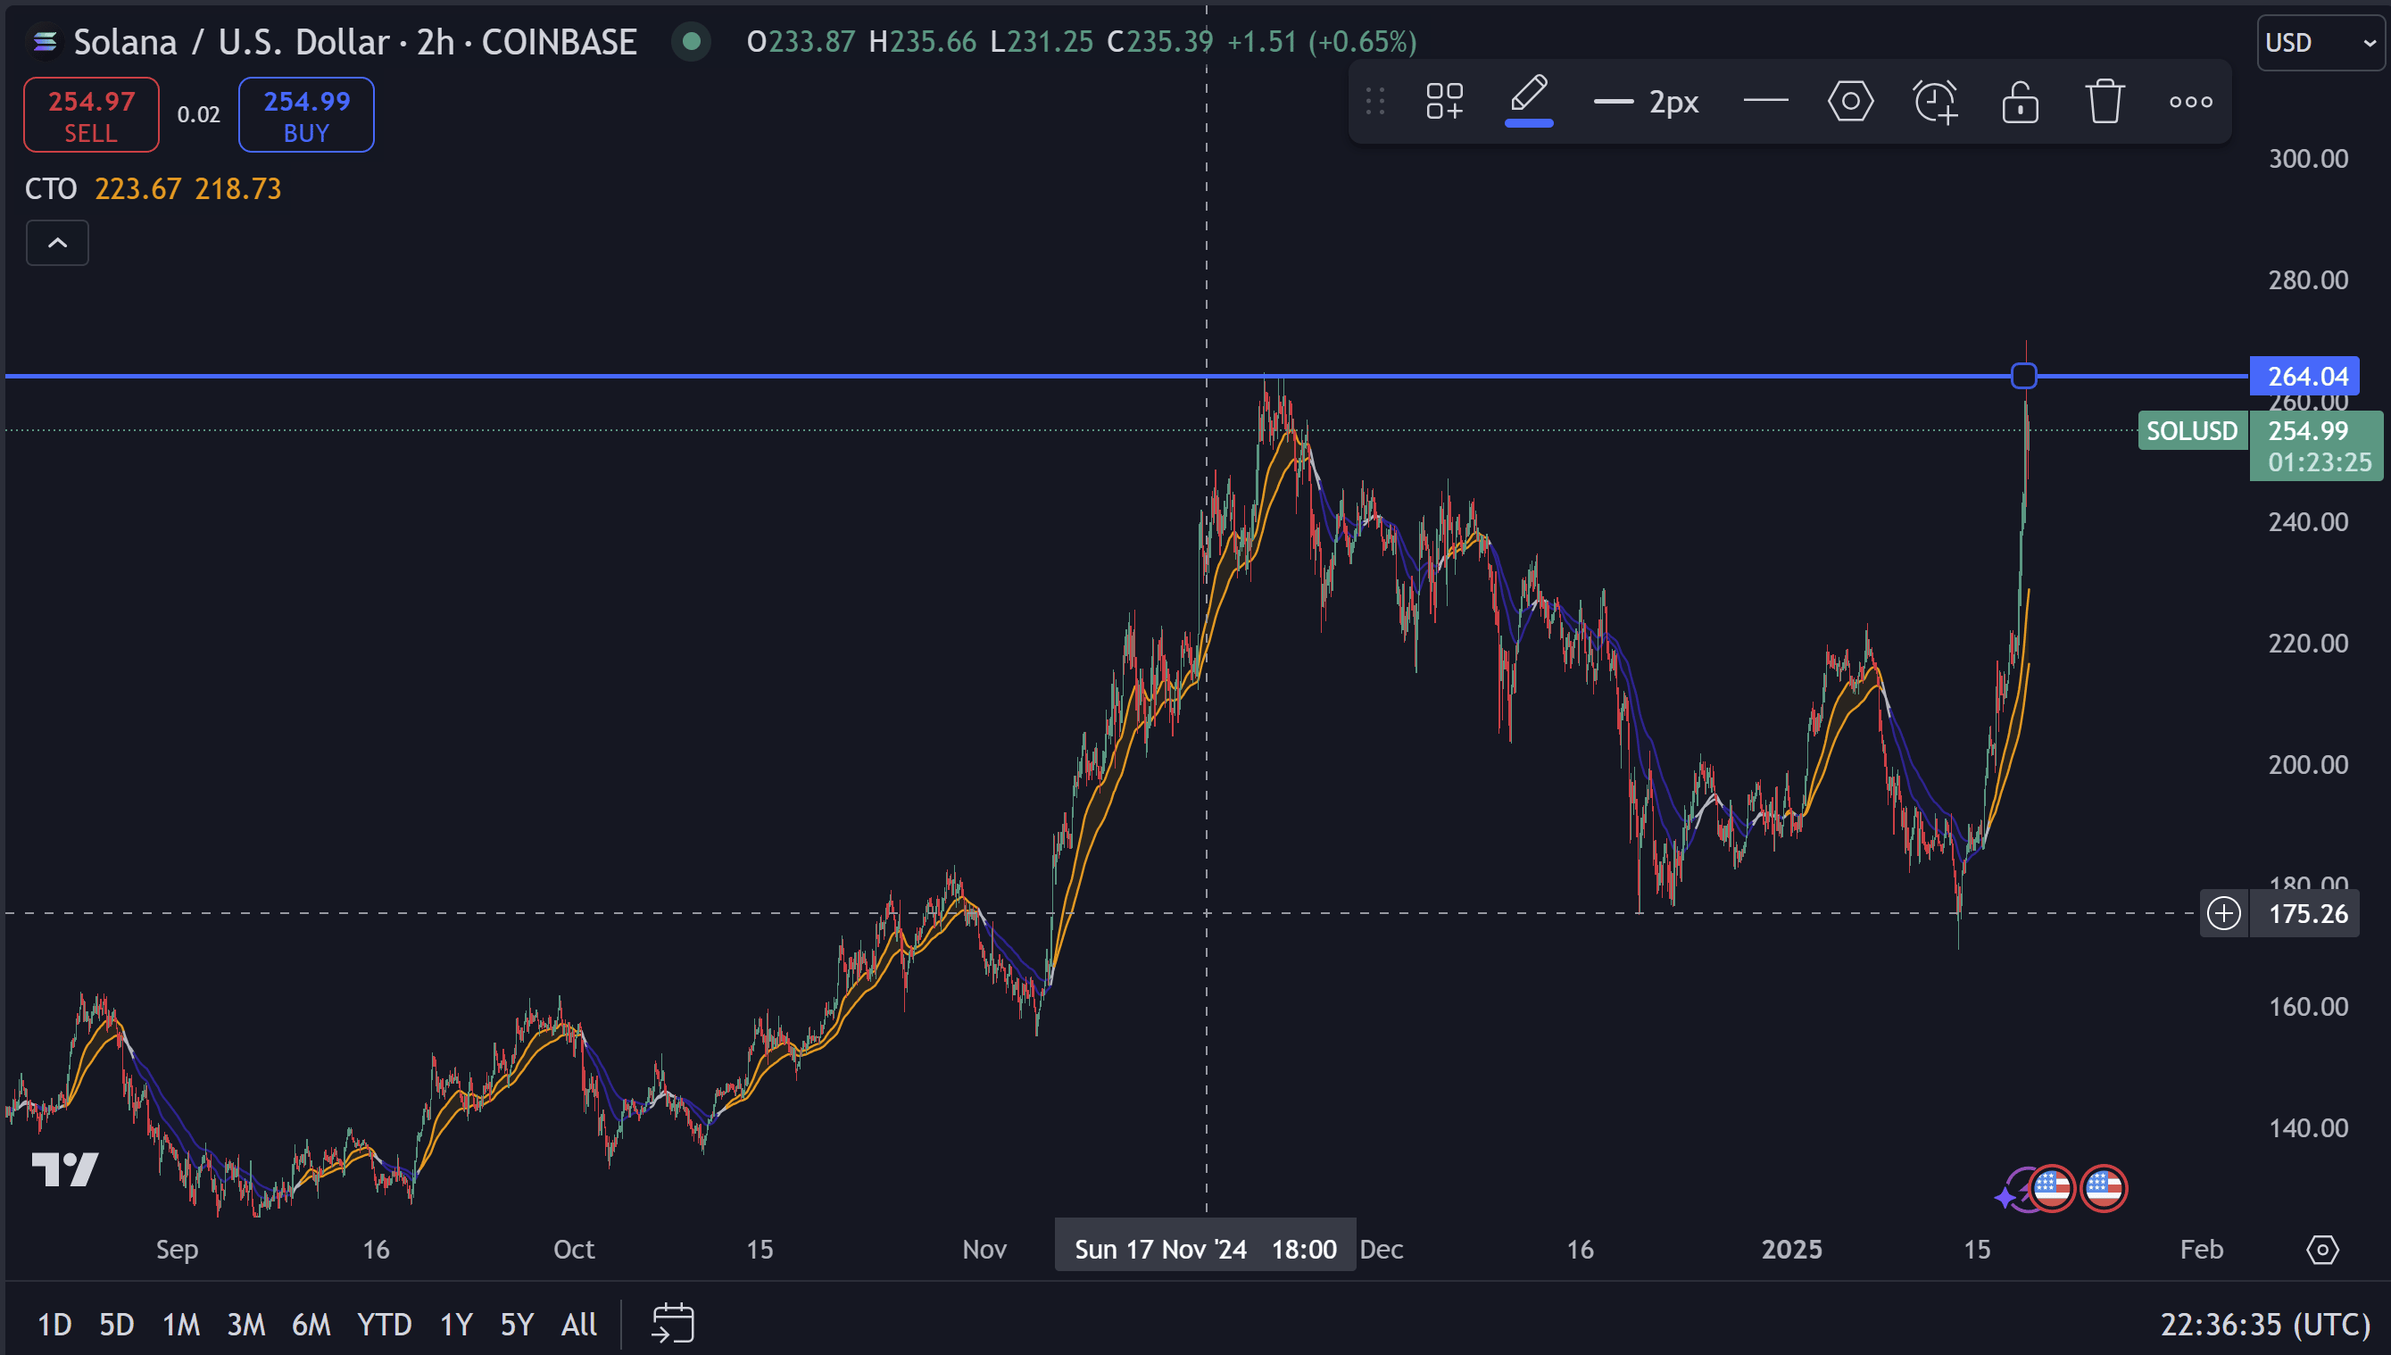The image size is (2391, 1355).
Task: Collapse the indicator legend with chevron
Action: click(x=57, y=243)
